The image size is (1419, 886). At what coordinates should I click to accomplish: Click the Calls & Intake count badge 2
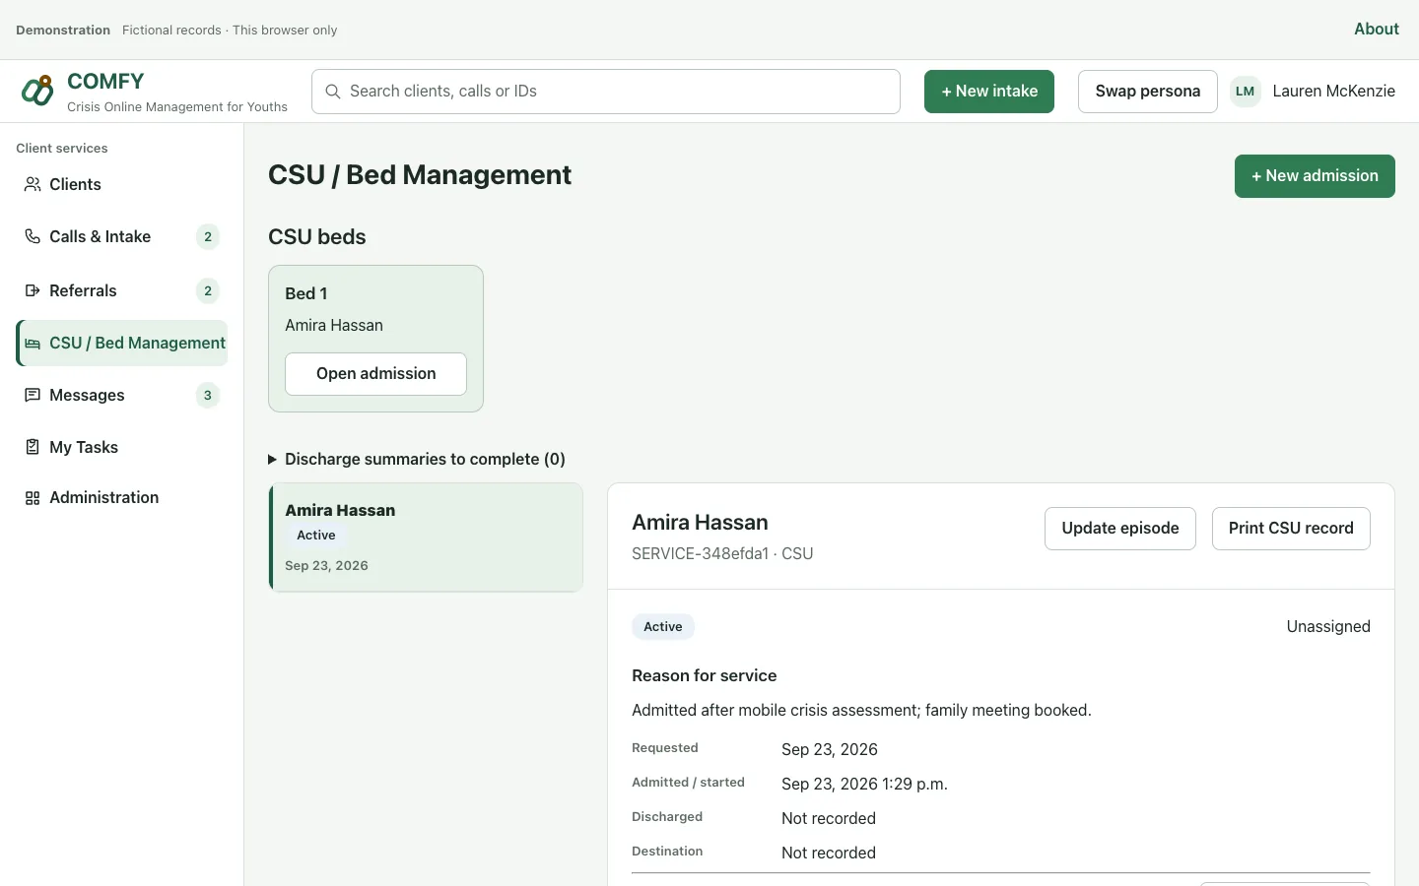point(207,236)
